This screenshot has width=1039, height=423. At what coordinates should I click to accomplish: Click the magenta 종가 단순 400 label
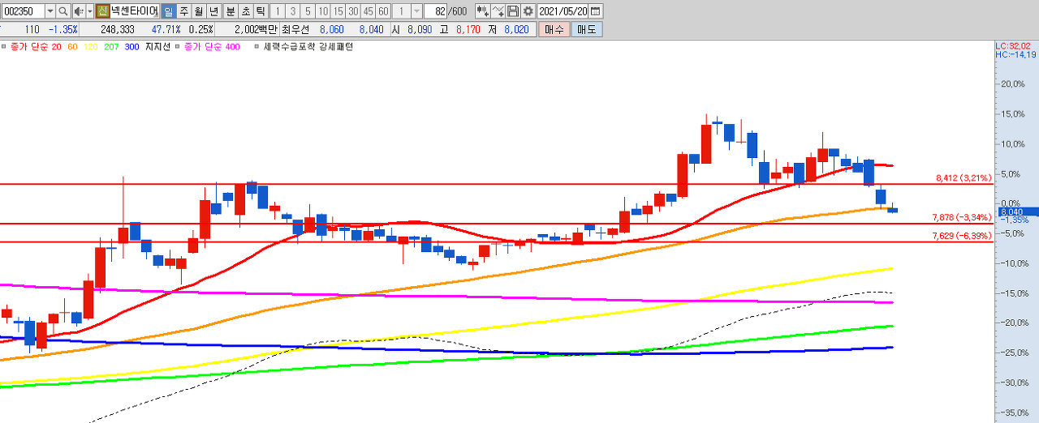click(213, 47)
